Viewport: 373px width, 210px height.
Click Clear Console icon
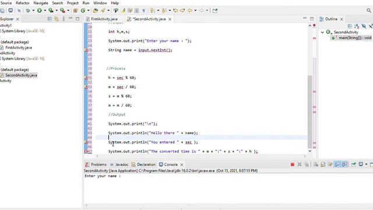click(316, 164)
